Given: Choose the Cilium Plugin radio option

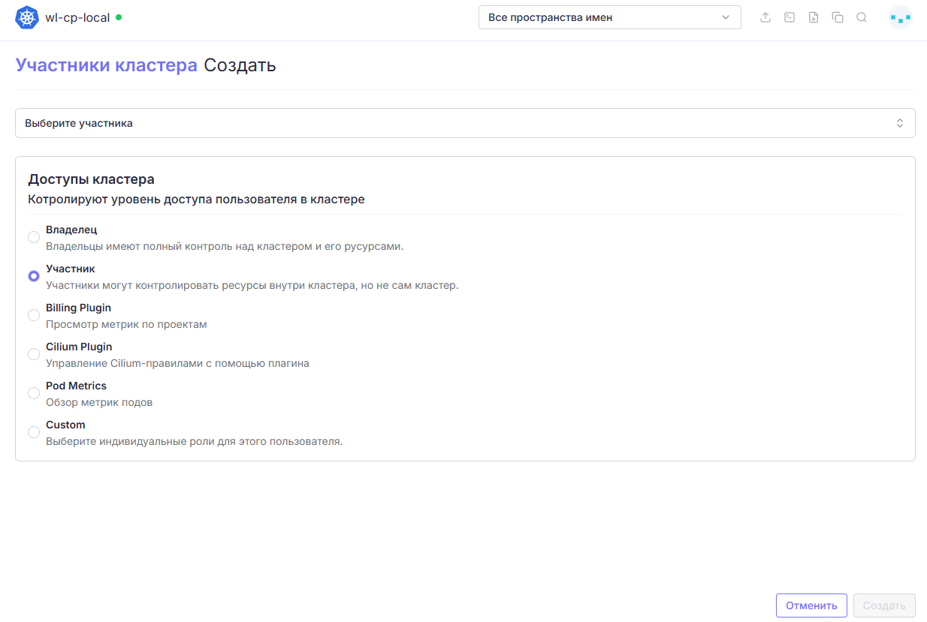Looking at the screenshot, I should 34,354.
